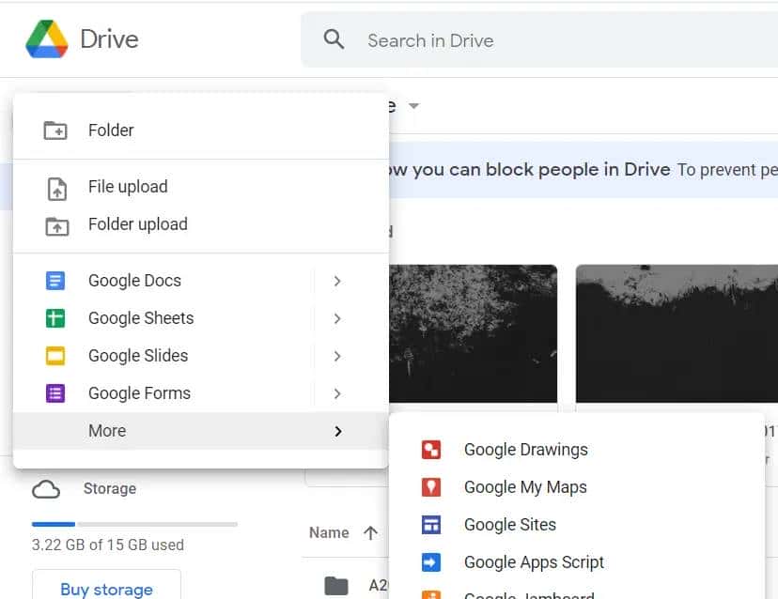The width and height of the screenshot is (778, 599).
Task: Launch Google Apps Script
Action: pyautogui.click(x=534, y=561)
